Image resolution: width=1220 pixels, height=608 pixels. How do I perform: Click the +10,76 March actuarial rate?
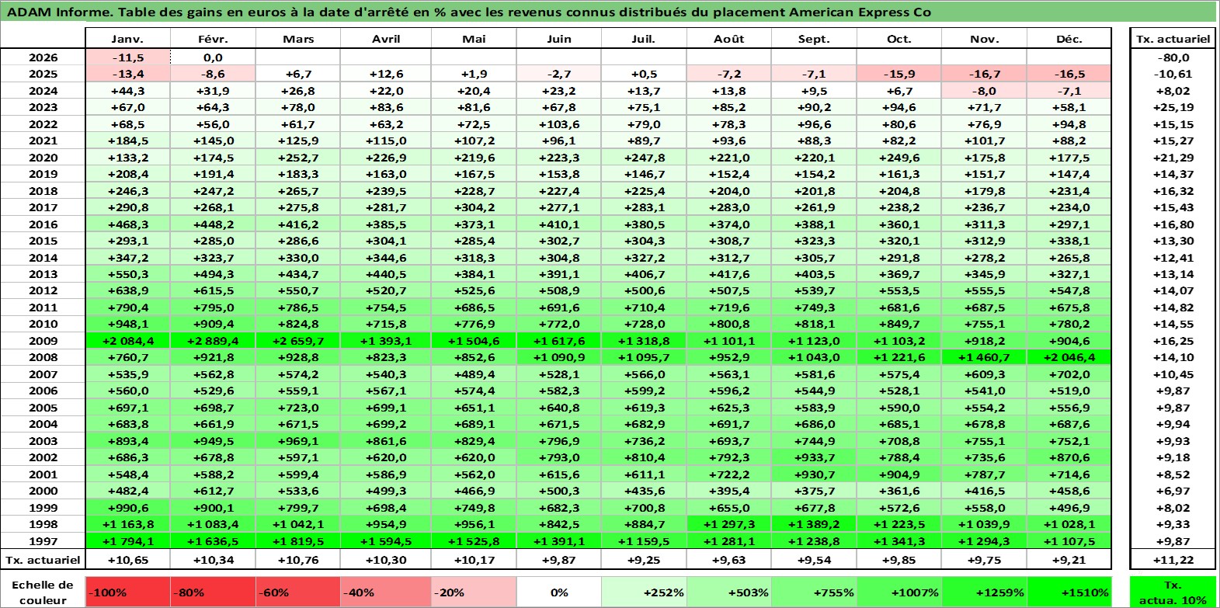(298, 560)
